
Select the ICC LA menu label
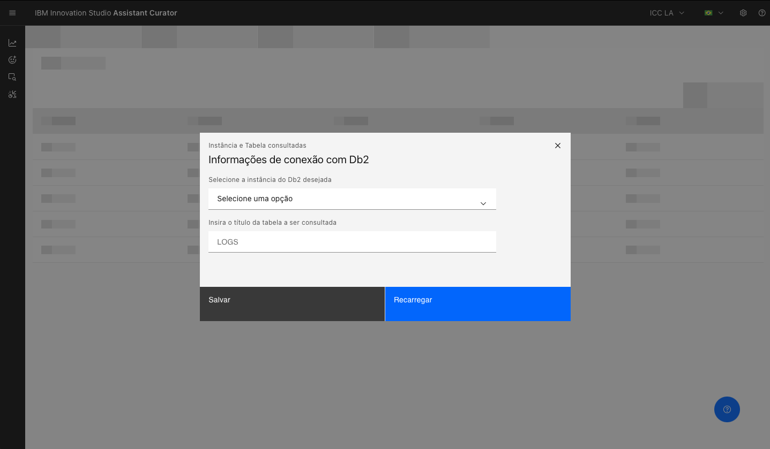click(660, 12)
